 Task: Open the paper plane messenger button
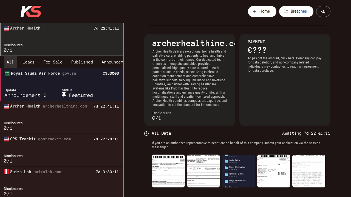[323, 11]
